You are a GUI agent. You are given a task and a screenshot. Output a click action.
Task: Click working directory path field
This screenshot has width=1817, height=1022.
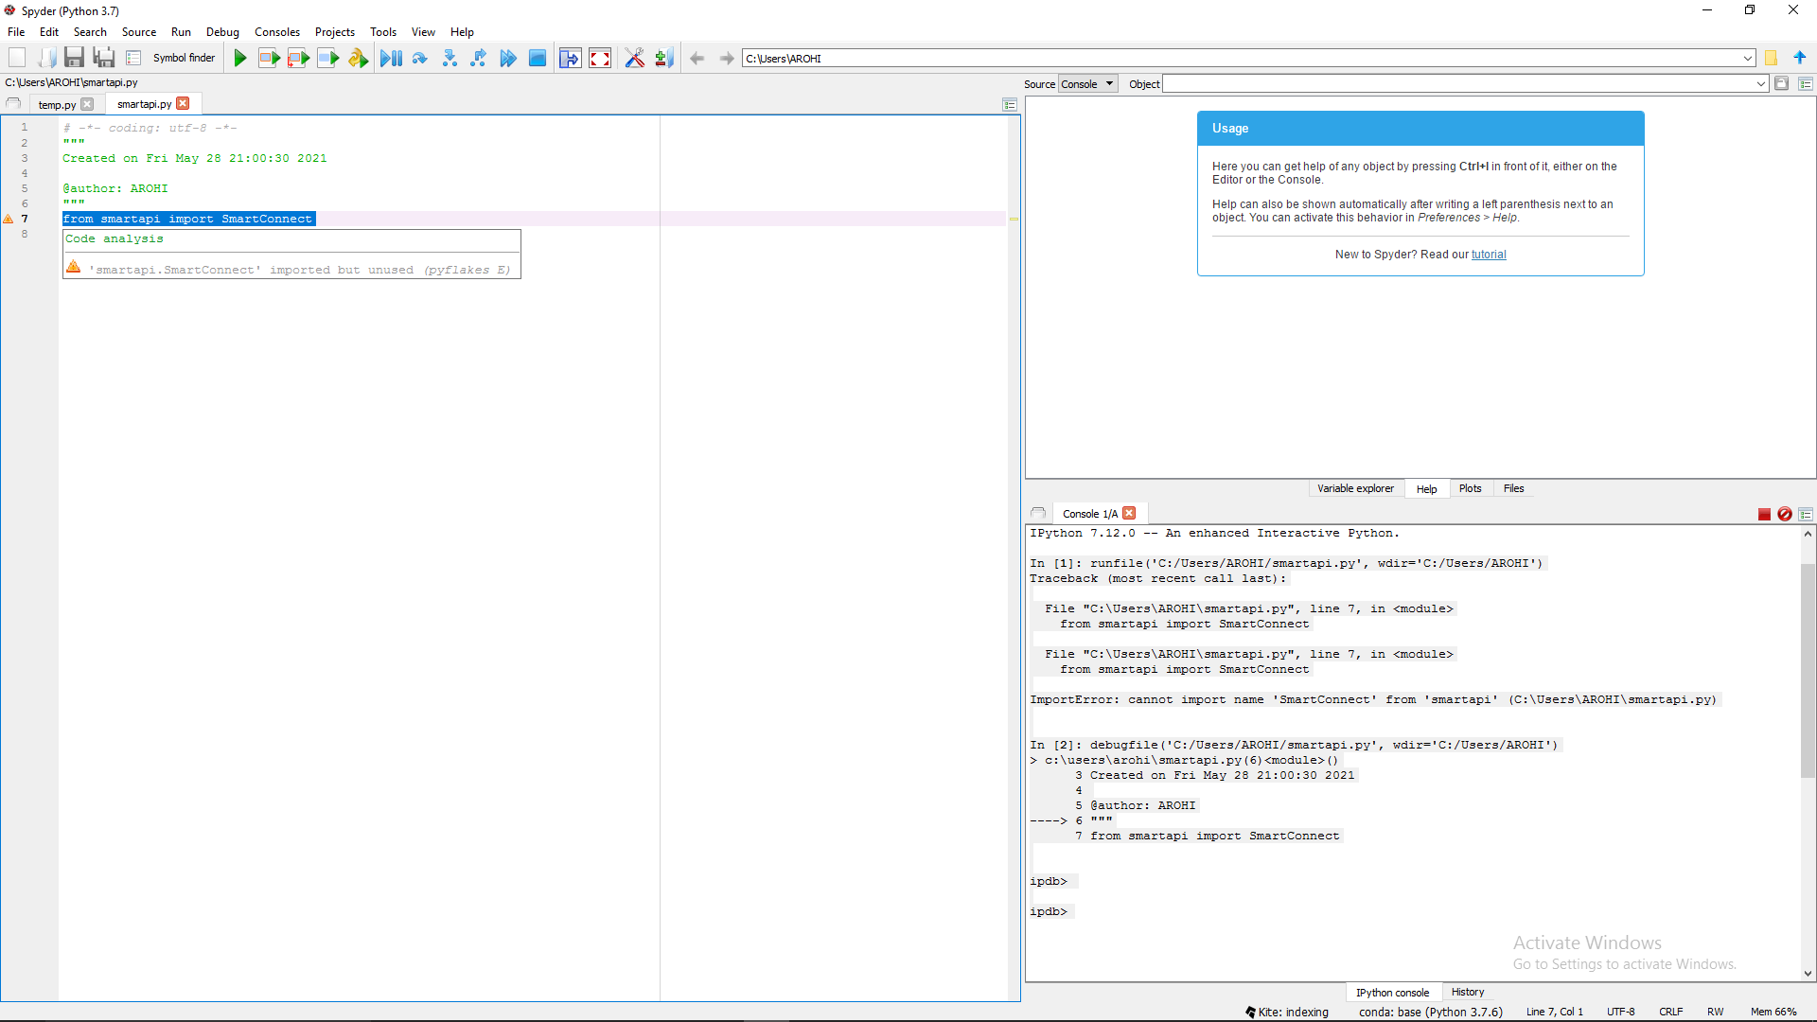coord(1714,58)
